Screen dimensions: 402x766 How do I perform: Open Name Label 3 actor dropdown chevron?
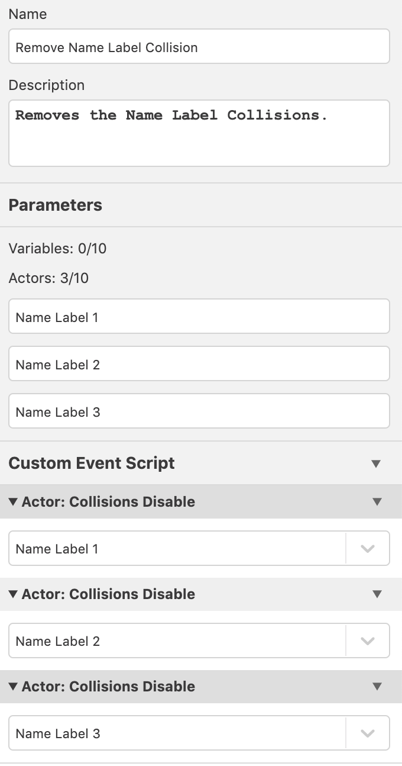point(368,733)
